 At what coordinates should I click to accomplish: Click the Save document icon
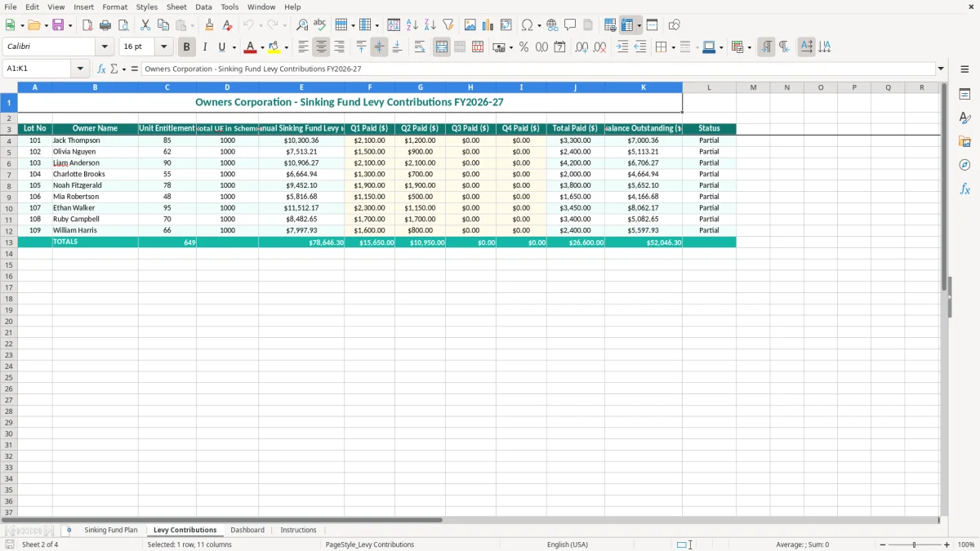pos(58,25)
